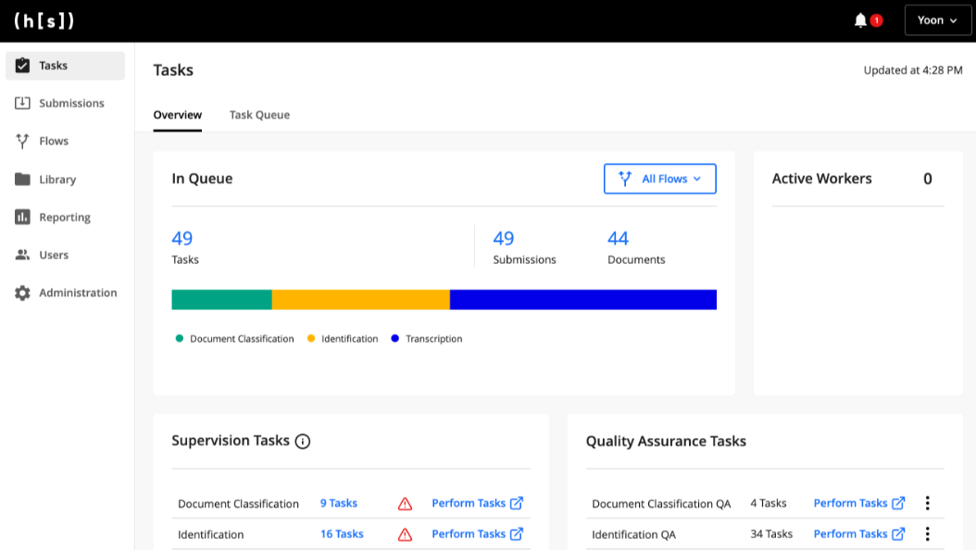Open notifications bell icon
This screenshot has width=976, height=550.
[x=860, y=20]
